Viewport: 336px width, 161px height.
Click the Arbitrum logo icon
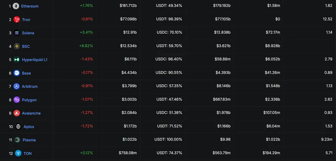17,86
